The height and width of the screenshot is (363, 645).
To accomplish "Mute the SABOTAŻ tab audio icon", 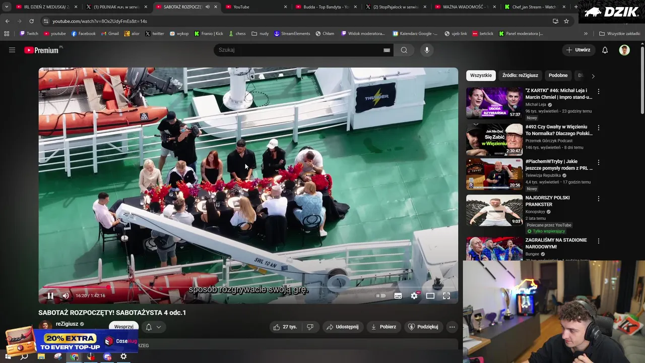I will [x=207, y=7].
